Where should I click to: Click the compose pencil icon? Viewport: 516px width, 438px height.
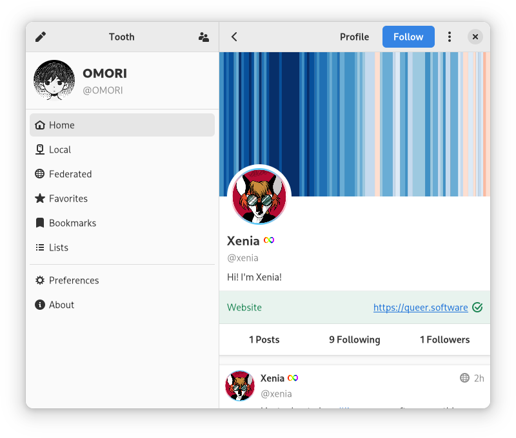coord(41,37)
